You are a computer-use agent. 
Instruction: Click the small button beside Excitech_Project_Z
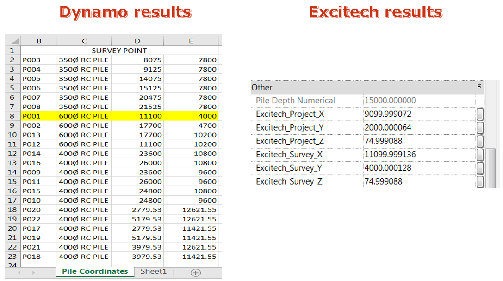[x=480, y=141]
